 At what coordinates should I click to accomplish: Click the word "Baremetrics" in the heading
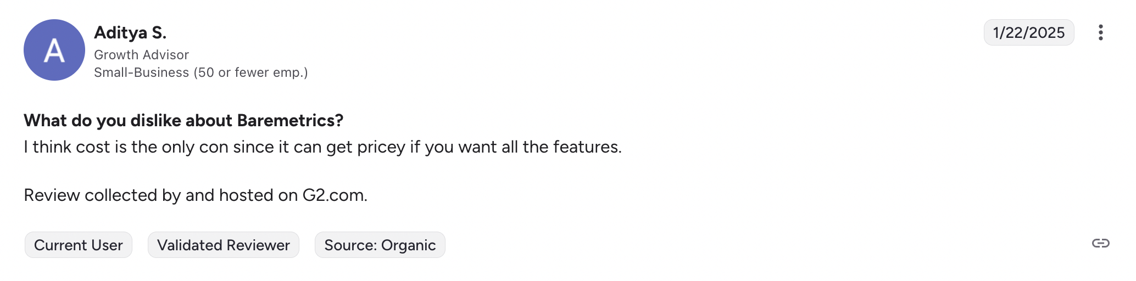(x=286, y=120)
